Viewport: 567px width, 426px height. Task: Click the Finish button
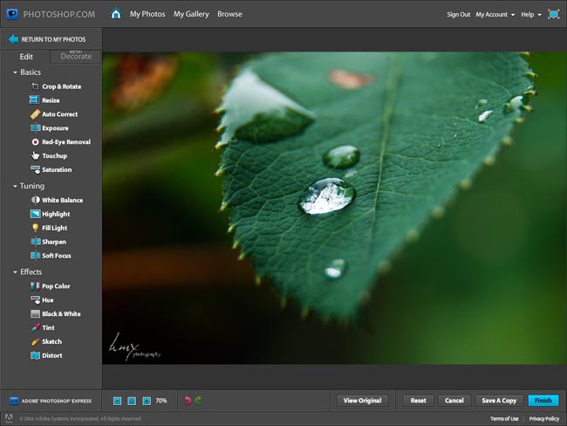(x=543, y=401)
